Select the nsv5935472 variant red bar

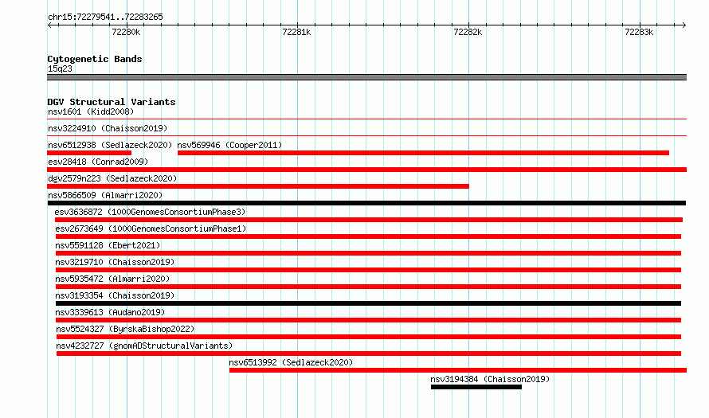(369, 287)
